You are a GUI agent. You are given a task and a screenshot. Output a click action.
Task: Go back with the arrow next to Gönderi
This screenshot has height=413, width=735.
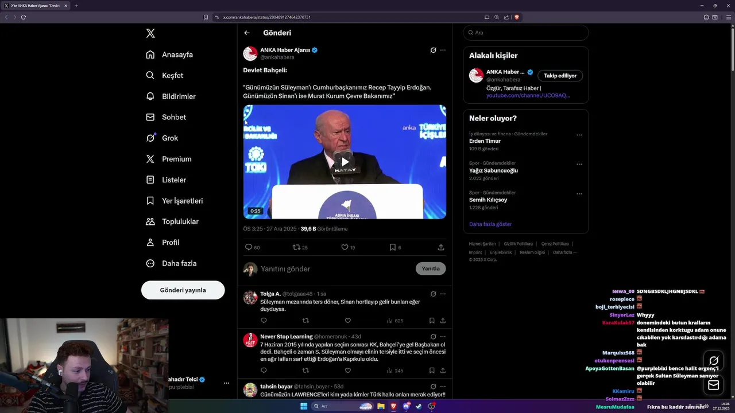click(247, 33)
